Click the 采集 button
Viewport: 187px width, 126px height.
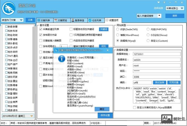coord(30,20)
